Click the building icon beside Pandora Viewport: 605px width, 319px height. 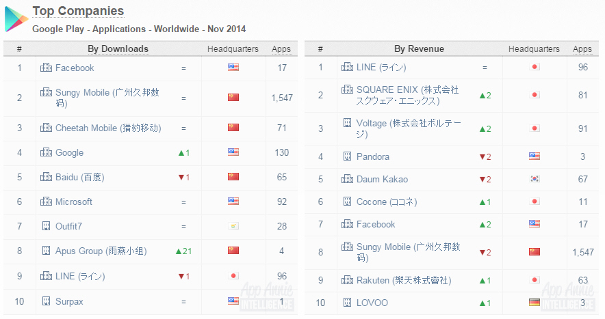[x=347, y=156]
